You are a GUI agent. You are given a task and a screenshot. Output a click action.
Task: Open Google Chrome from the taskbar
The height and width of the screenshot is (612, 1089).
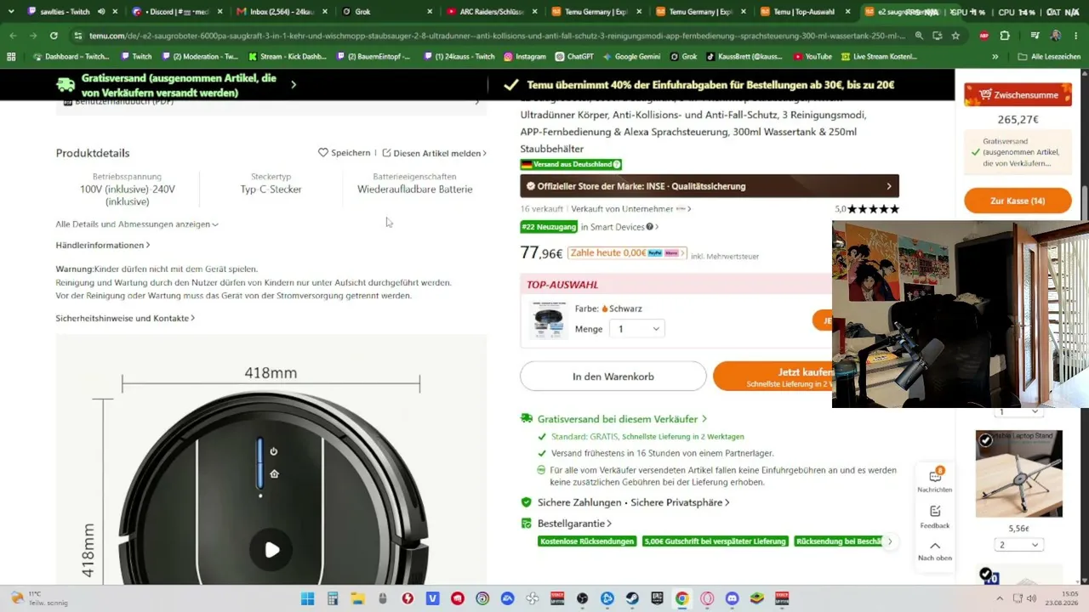(x=681, y=598)
